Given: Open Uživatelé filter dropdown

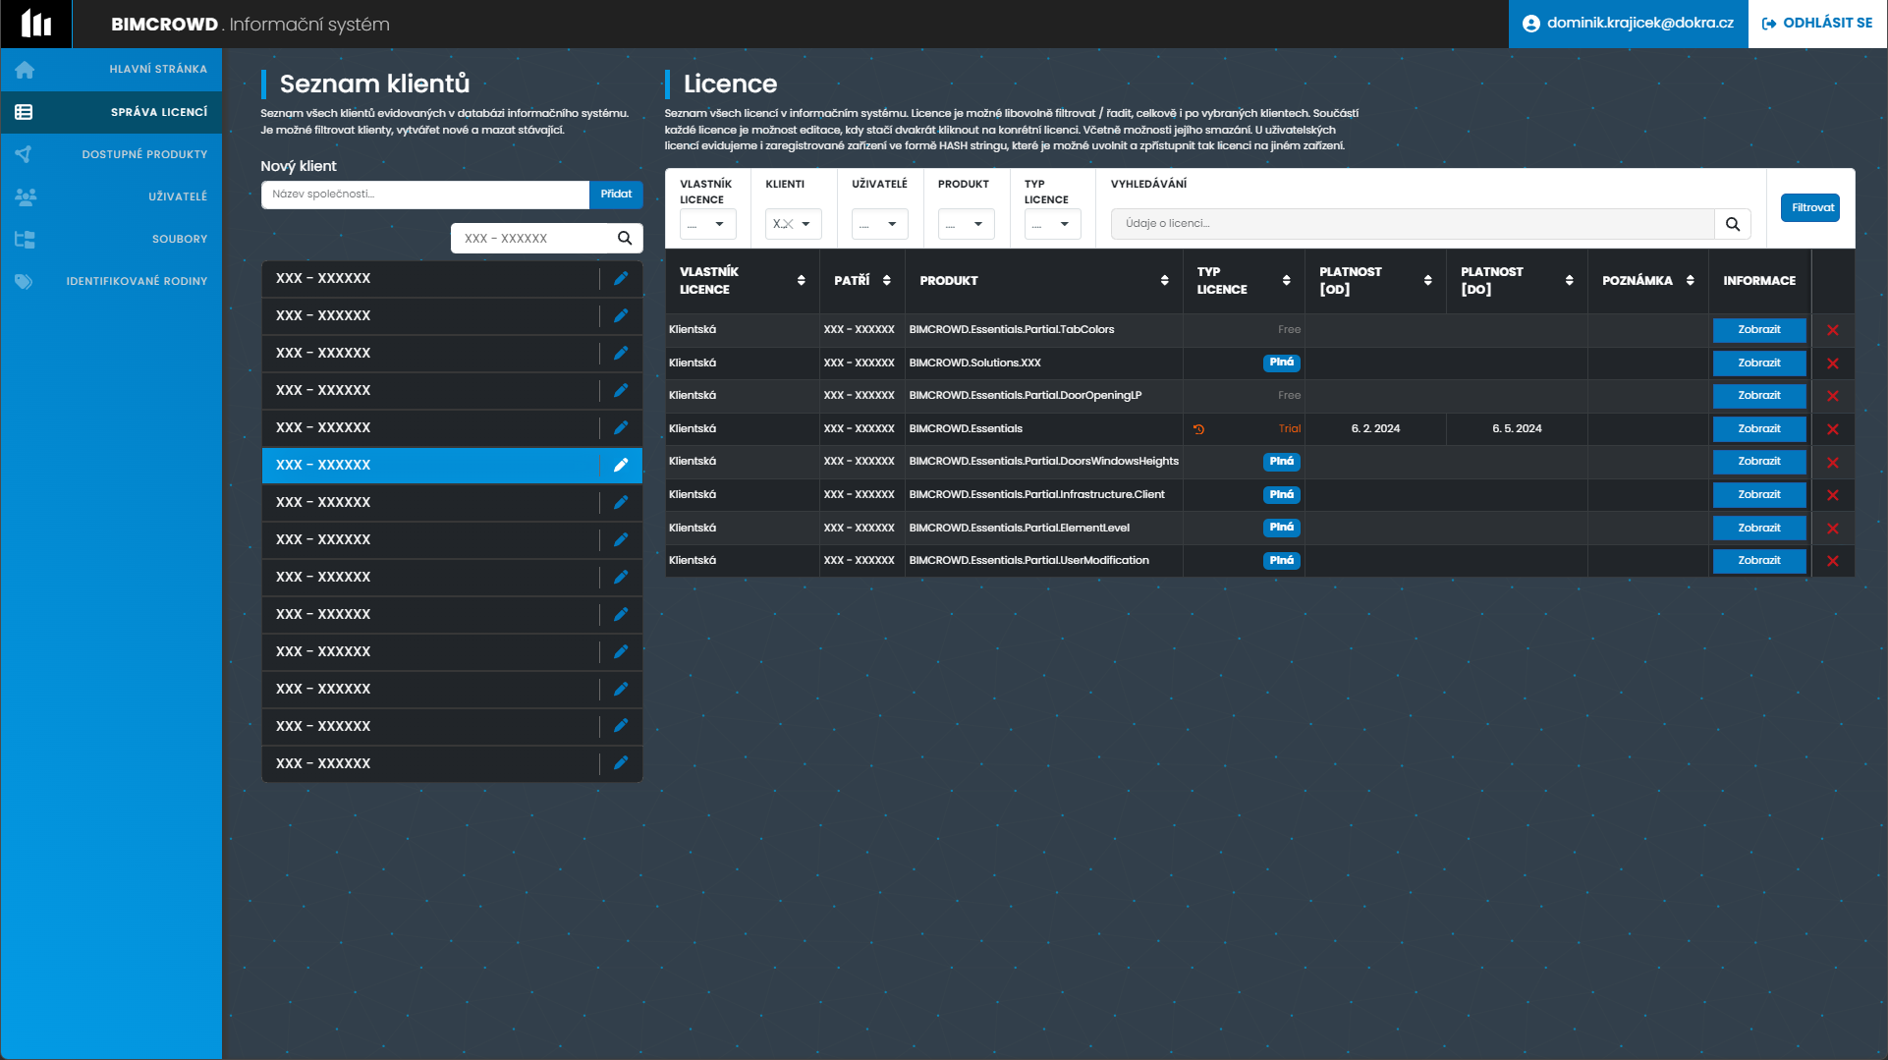Looking at the screenshot, I should coord(880,224).
